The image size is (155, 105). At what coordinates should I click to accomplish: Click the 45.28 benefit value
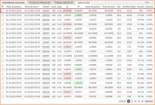click(129, 87)
